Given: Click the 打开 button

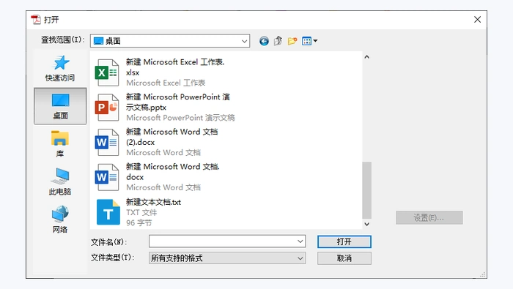Looking at the screenshot, I should [344, 241].
